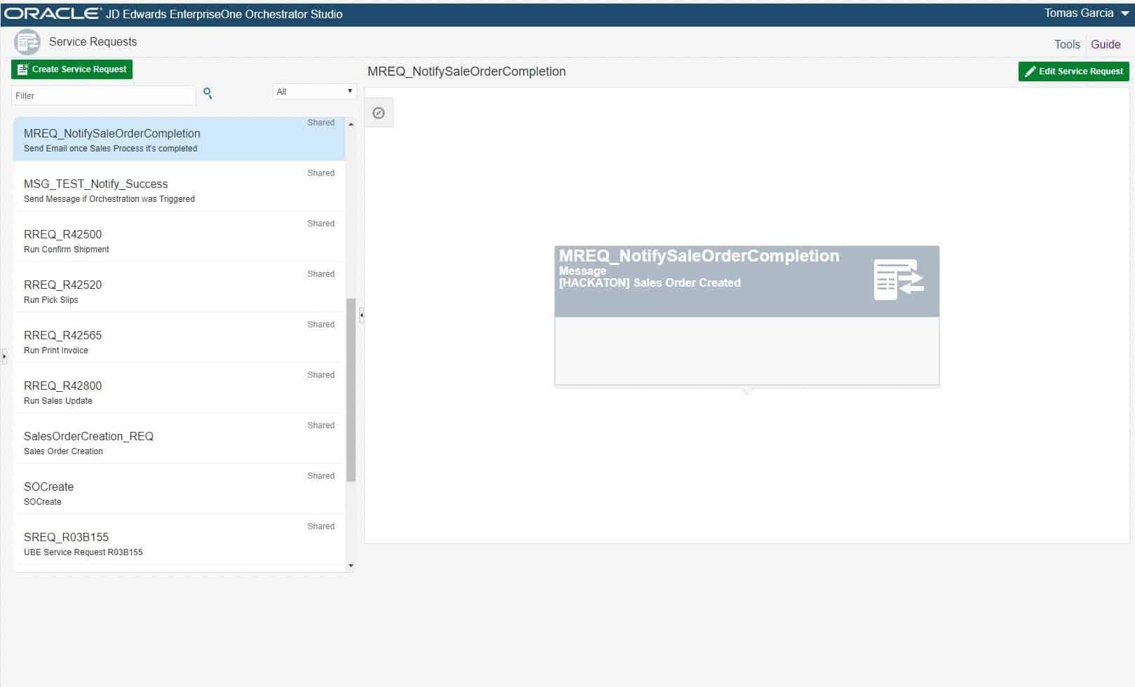Click 'Sales Order Creation' description text
The image size is (1135, 687).
pos(63,451)
